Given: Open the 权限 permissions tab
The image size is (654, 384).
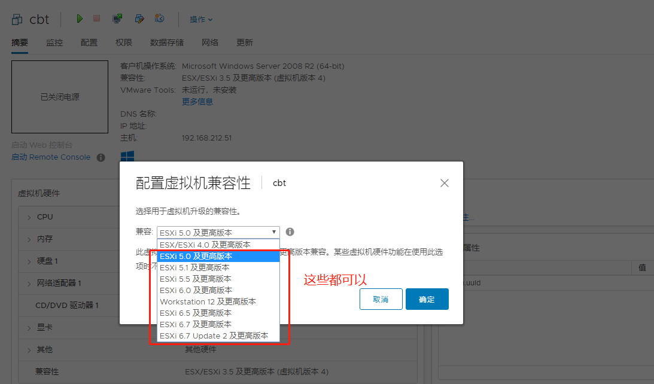Looking at the screenshot, I should click(123, 42).
